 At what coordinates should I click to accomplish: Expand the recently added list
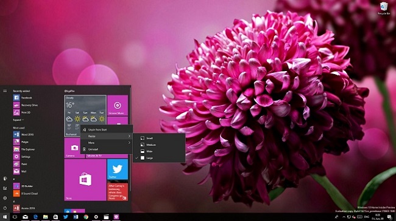click(x=18, y=120)
